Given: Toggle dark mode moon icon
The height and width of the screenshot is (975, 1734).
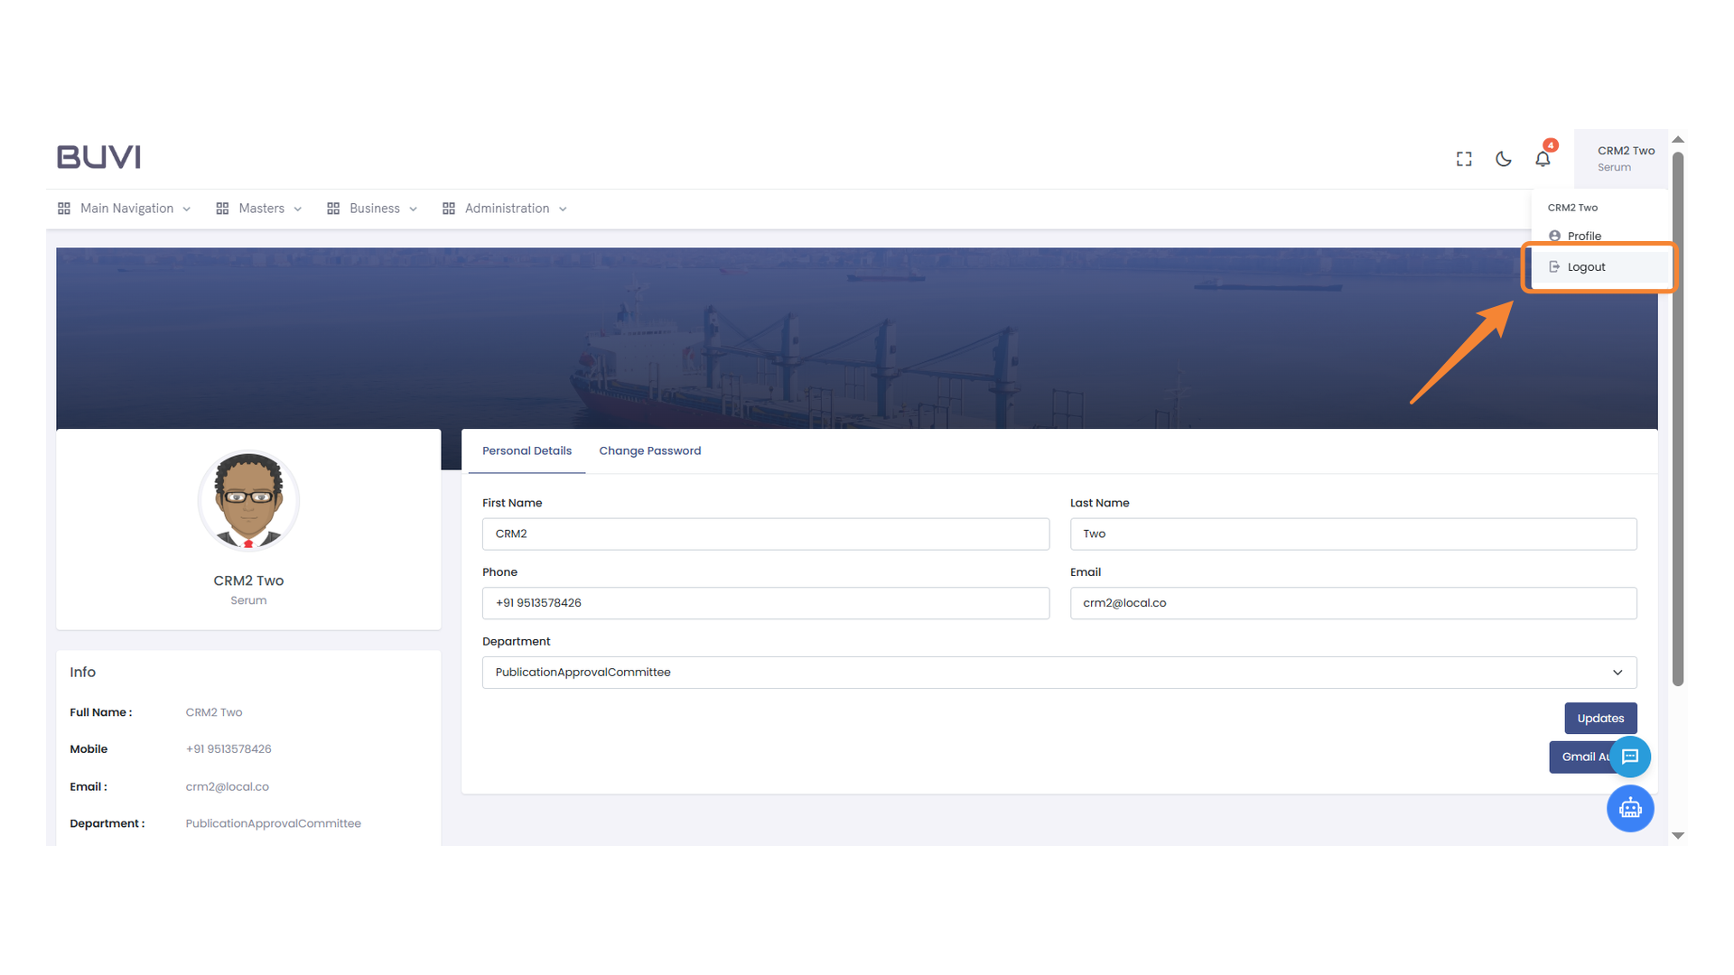Looking at the screenshot, I should [x=1504, y=159].
